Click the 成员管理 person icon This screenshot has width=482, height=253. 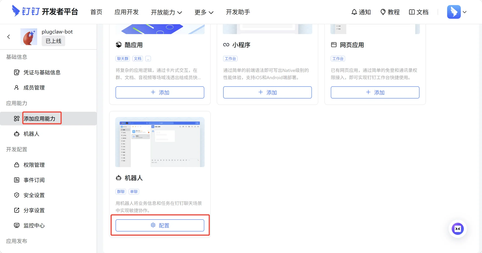pyautogui.click(x=17, y=88)
